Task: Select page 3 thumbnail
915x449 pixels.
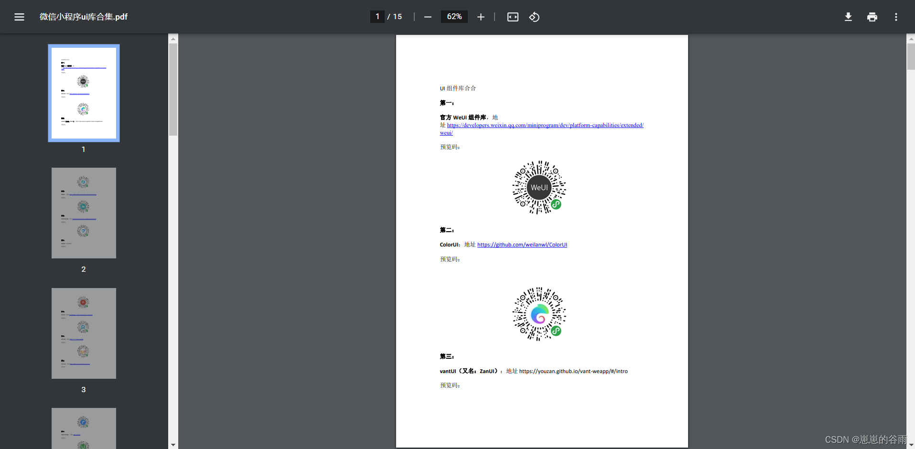Action: pyautogui.click(x=84, y=333)
